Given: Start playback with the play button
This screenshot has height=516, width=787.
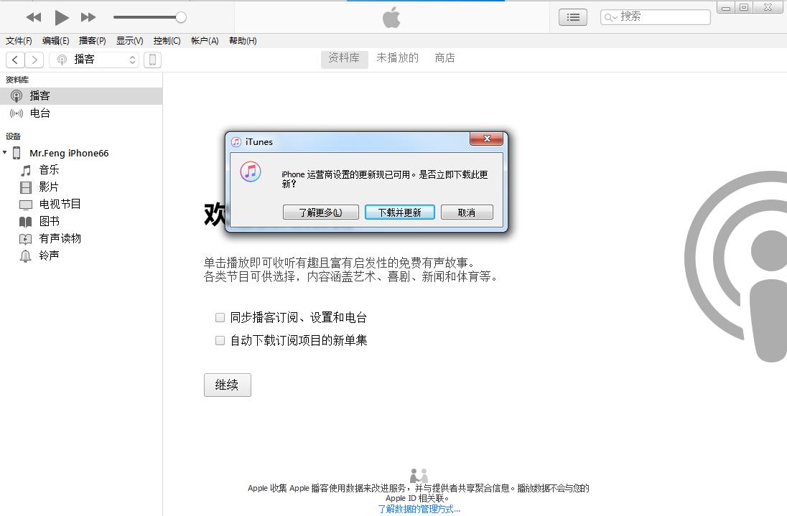Looking at the screenshot, I should pos(61,17).
